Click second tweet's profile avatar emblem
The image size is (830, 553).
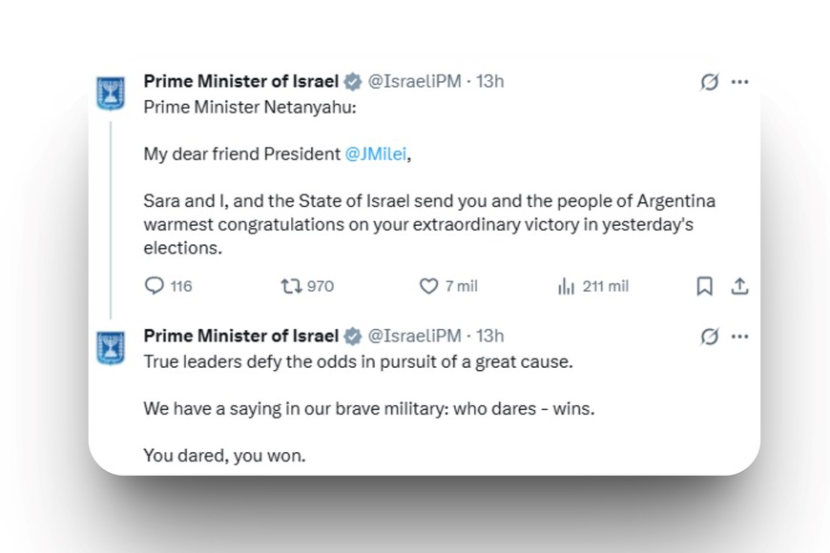pos(112,346)
